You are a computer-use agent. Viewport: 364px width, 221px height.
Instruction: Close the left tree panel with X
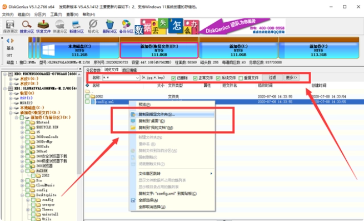pyautogui.click(x=80, y=69)
